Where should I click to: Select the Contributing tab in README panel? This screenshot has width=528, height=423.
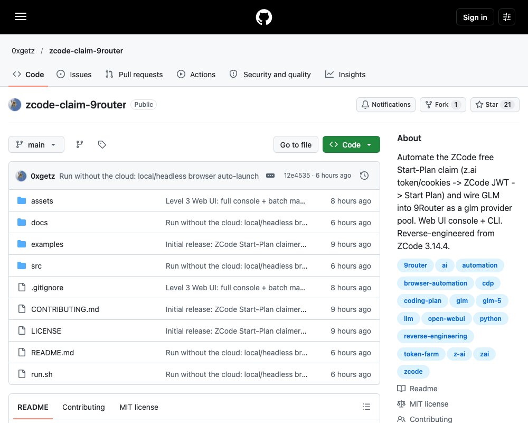pyautogui.click(x=83, y=407)
